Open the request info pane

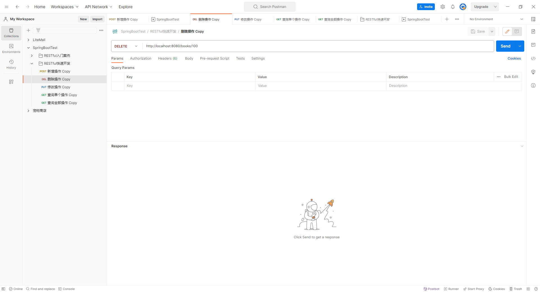pyautogui.click(x=533, y=85)
